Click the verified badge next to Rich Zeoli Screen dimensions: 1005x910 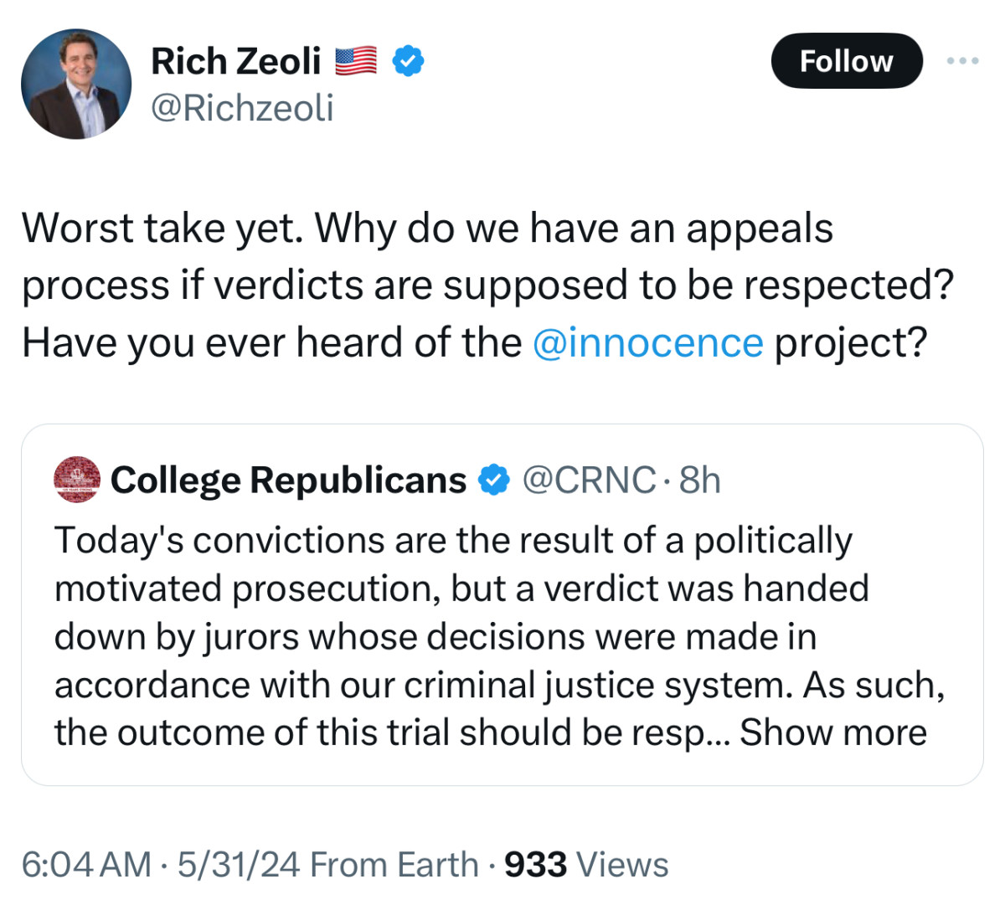[408, 60]
